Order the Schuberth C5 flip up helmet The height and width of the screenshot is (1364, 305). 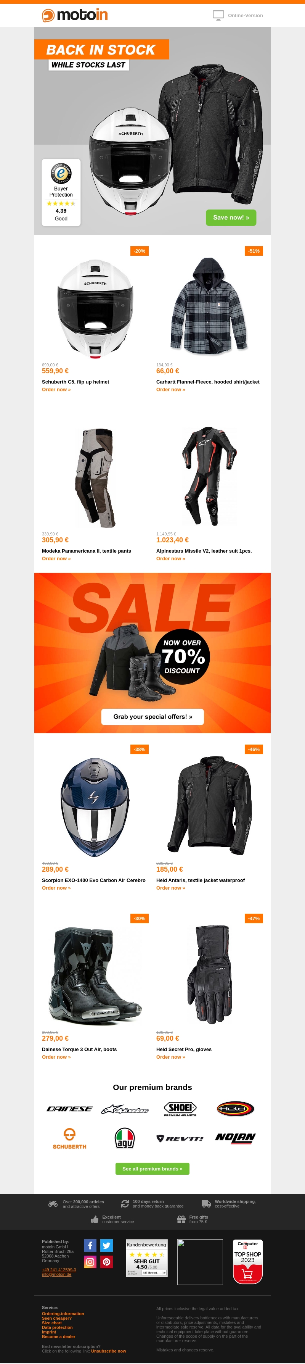point(56,389)
